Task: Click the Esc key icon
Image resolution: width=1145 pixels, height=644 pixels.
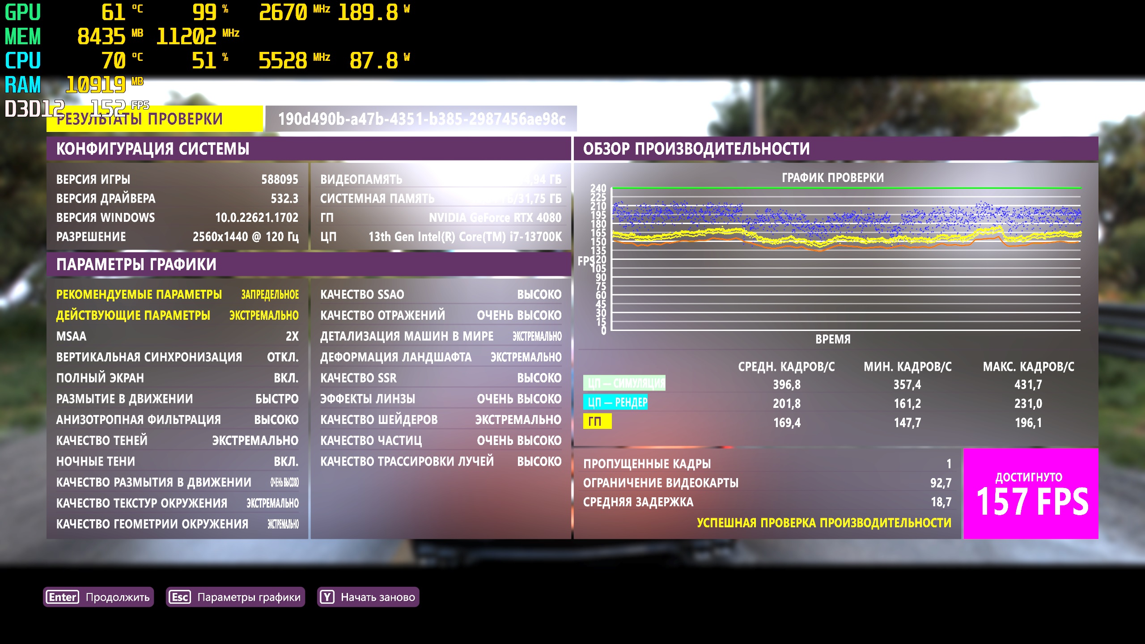Action: 180,597
